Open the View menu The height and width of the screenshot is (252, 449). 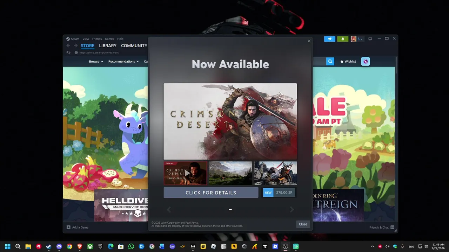[86, 39]
